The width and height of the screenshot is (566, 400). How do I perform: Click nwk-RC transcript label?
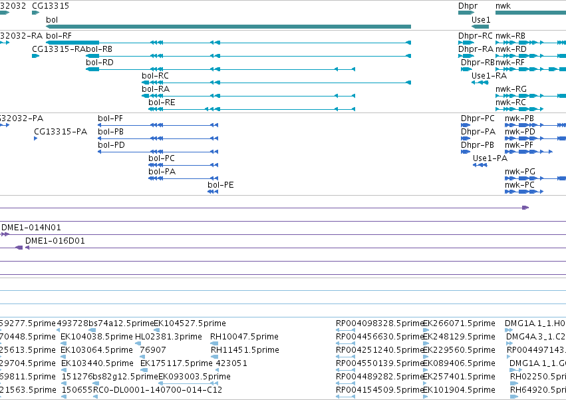[510, 102]
